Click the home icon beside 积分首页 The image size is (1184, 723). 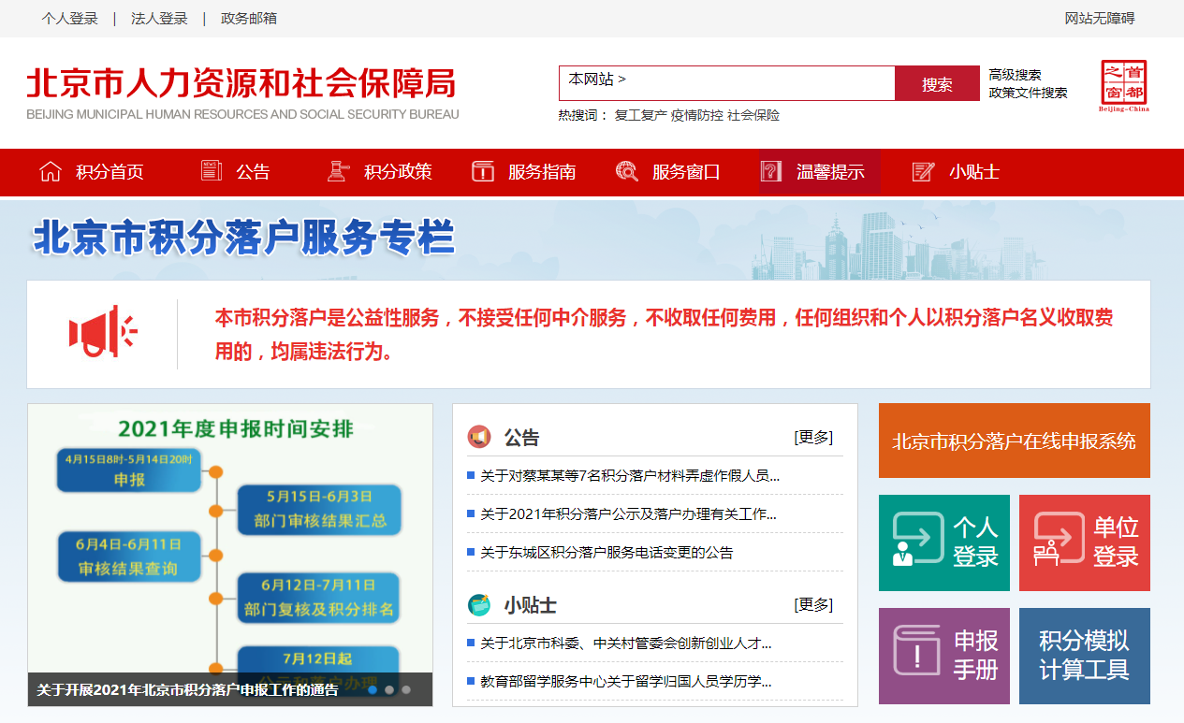click(51, 171)
